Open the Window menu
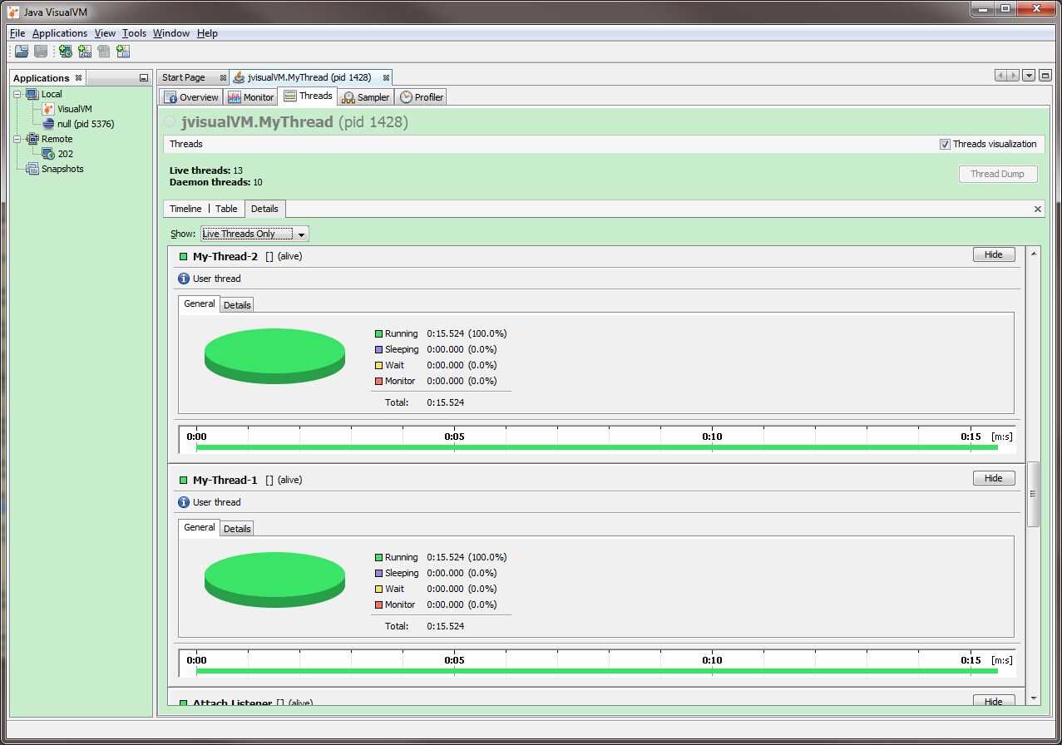1062x745 pixels. coord(171,33)
